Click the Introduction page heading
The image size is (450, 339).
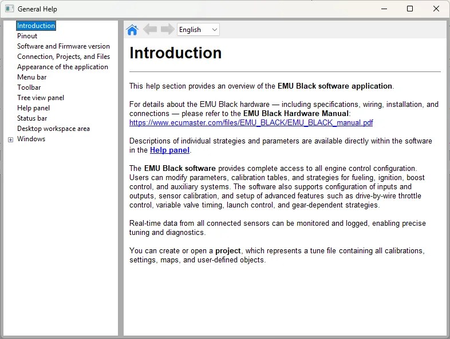175,53
